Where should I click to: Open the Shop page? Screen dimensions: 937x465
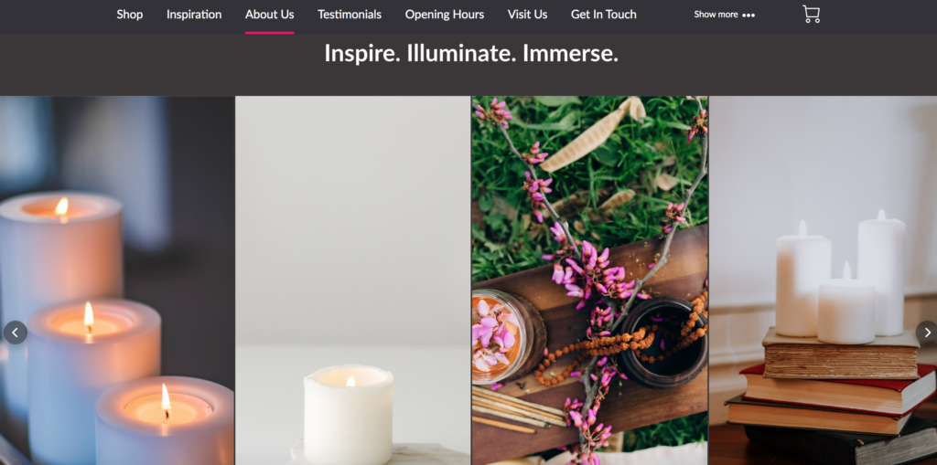coord(130,15)
